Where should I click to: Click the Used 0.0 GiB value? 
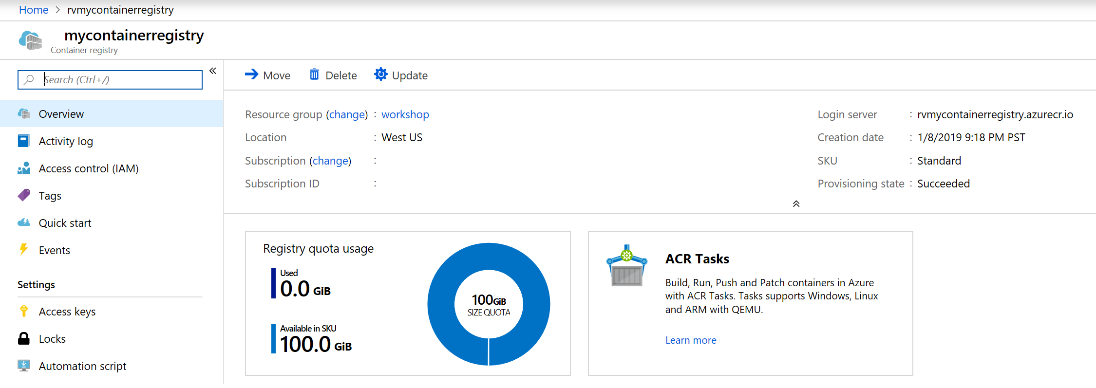tap(305, 289)
